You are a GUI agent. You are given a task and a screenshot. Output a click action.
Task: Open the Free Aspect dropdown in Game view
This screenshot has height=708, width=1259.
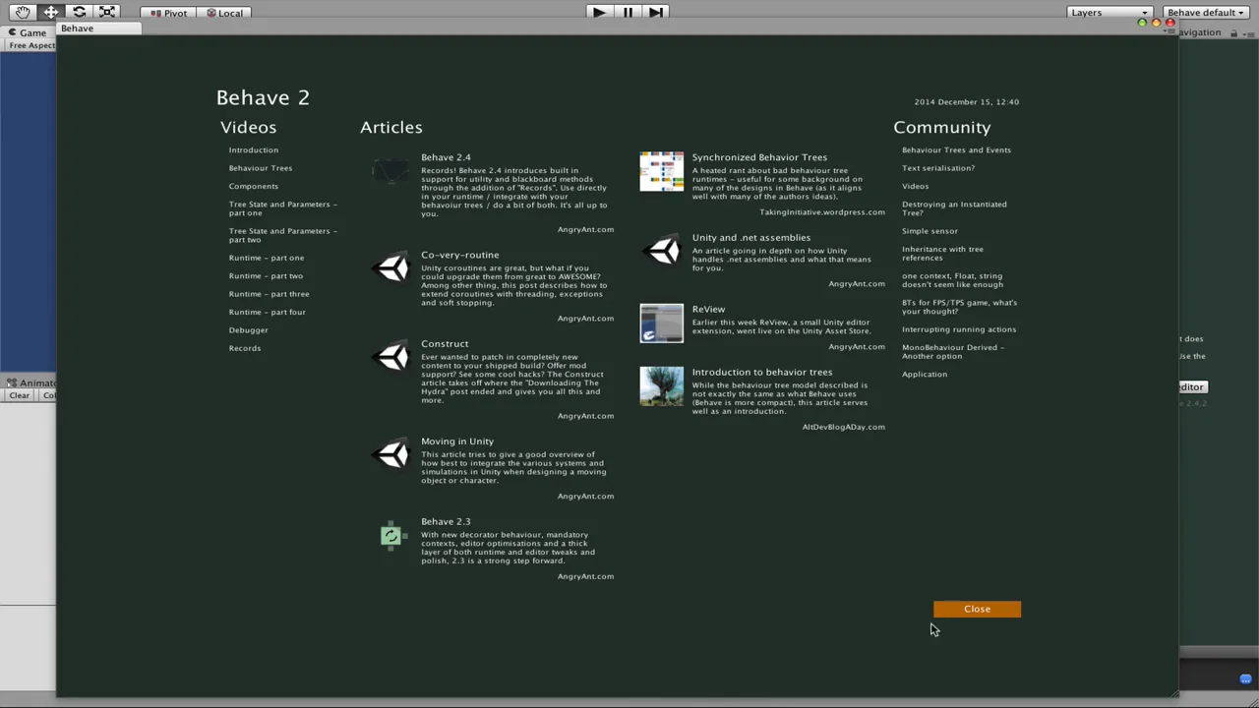pyautogui.click(x=30, y=45)
